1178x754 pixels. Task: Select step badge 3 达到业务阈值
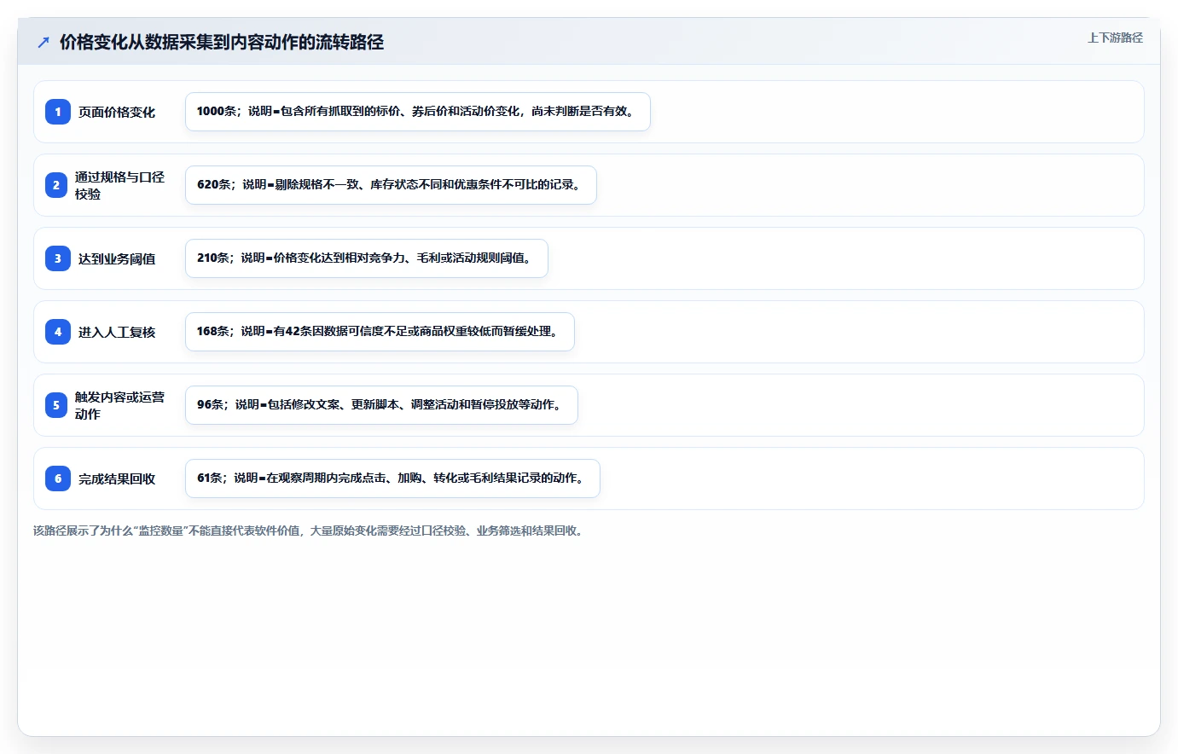[x=58, y=258]
